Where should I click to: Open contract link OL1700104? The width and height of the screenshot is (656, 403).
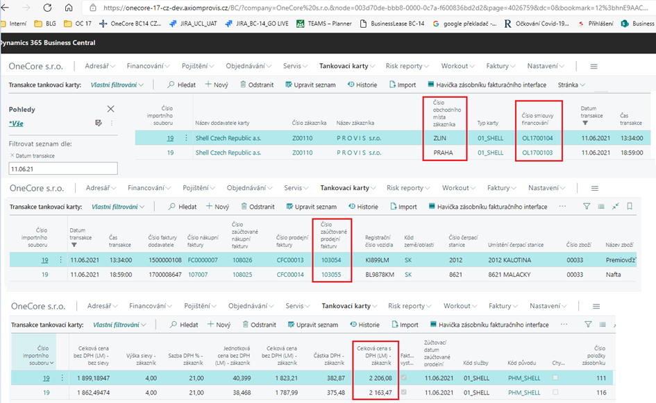537,138
